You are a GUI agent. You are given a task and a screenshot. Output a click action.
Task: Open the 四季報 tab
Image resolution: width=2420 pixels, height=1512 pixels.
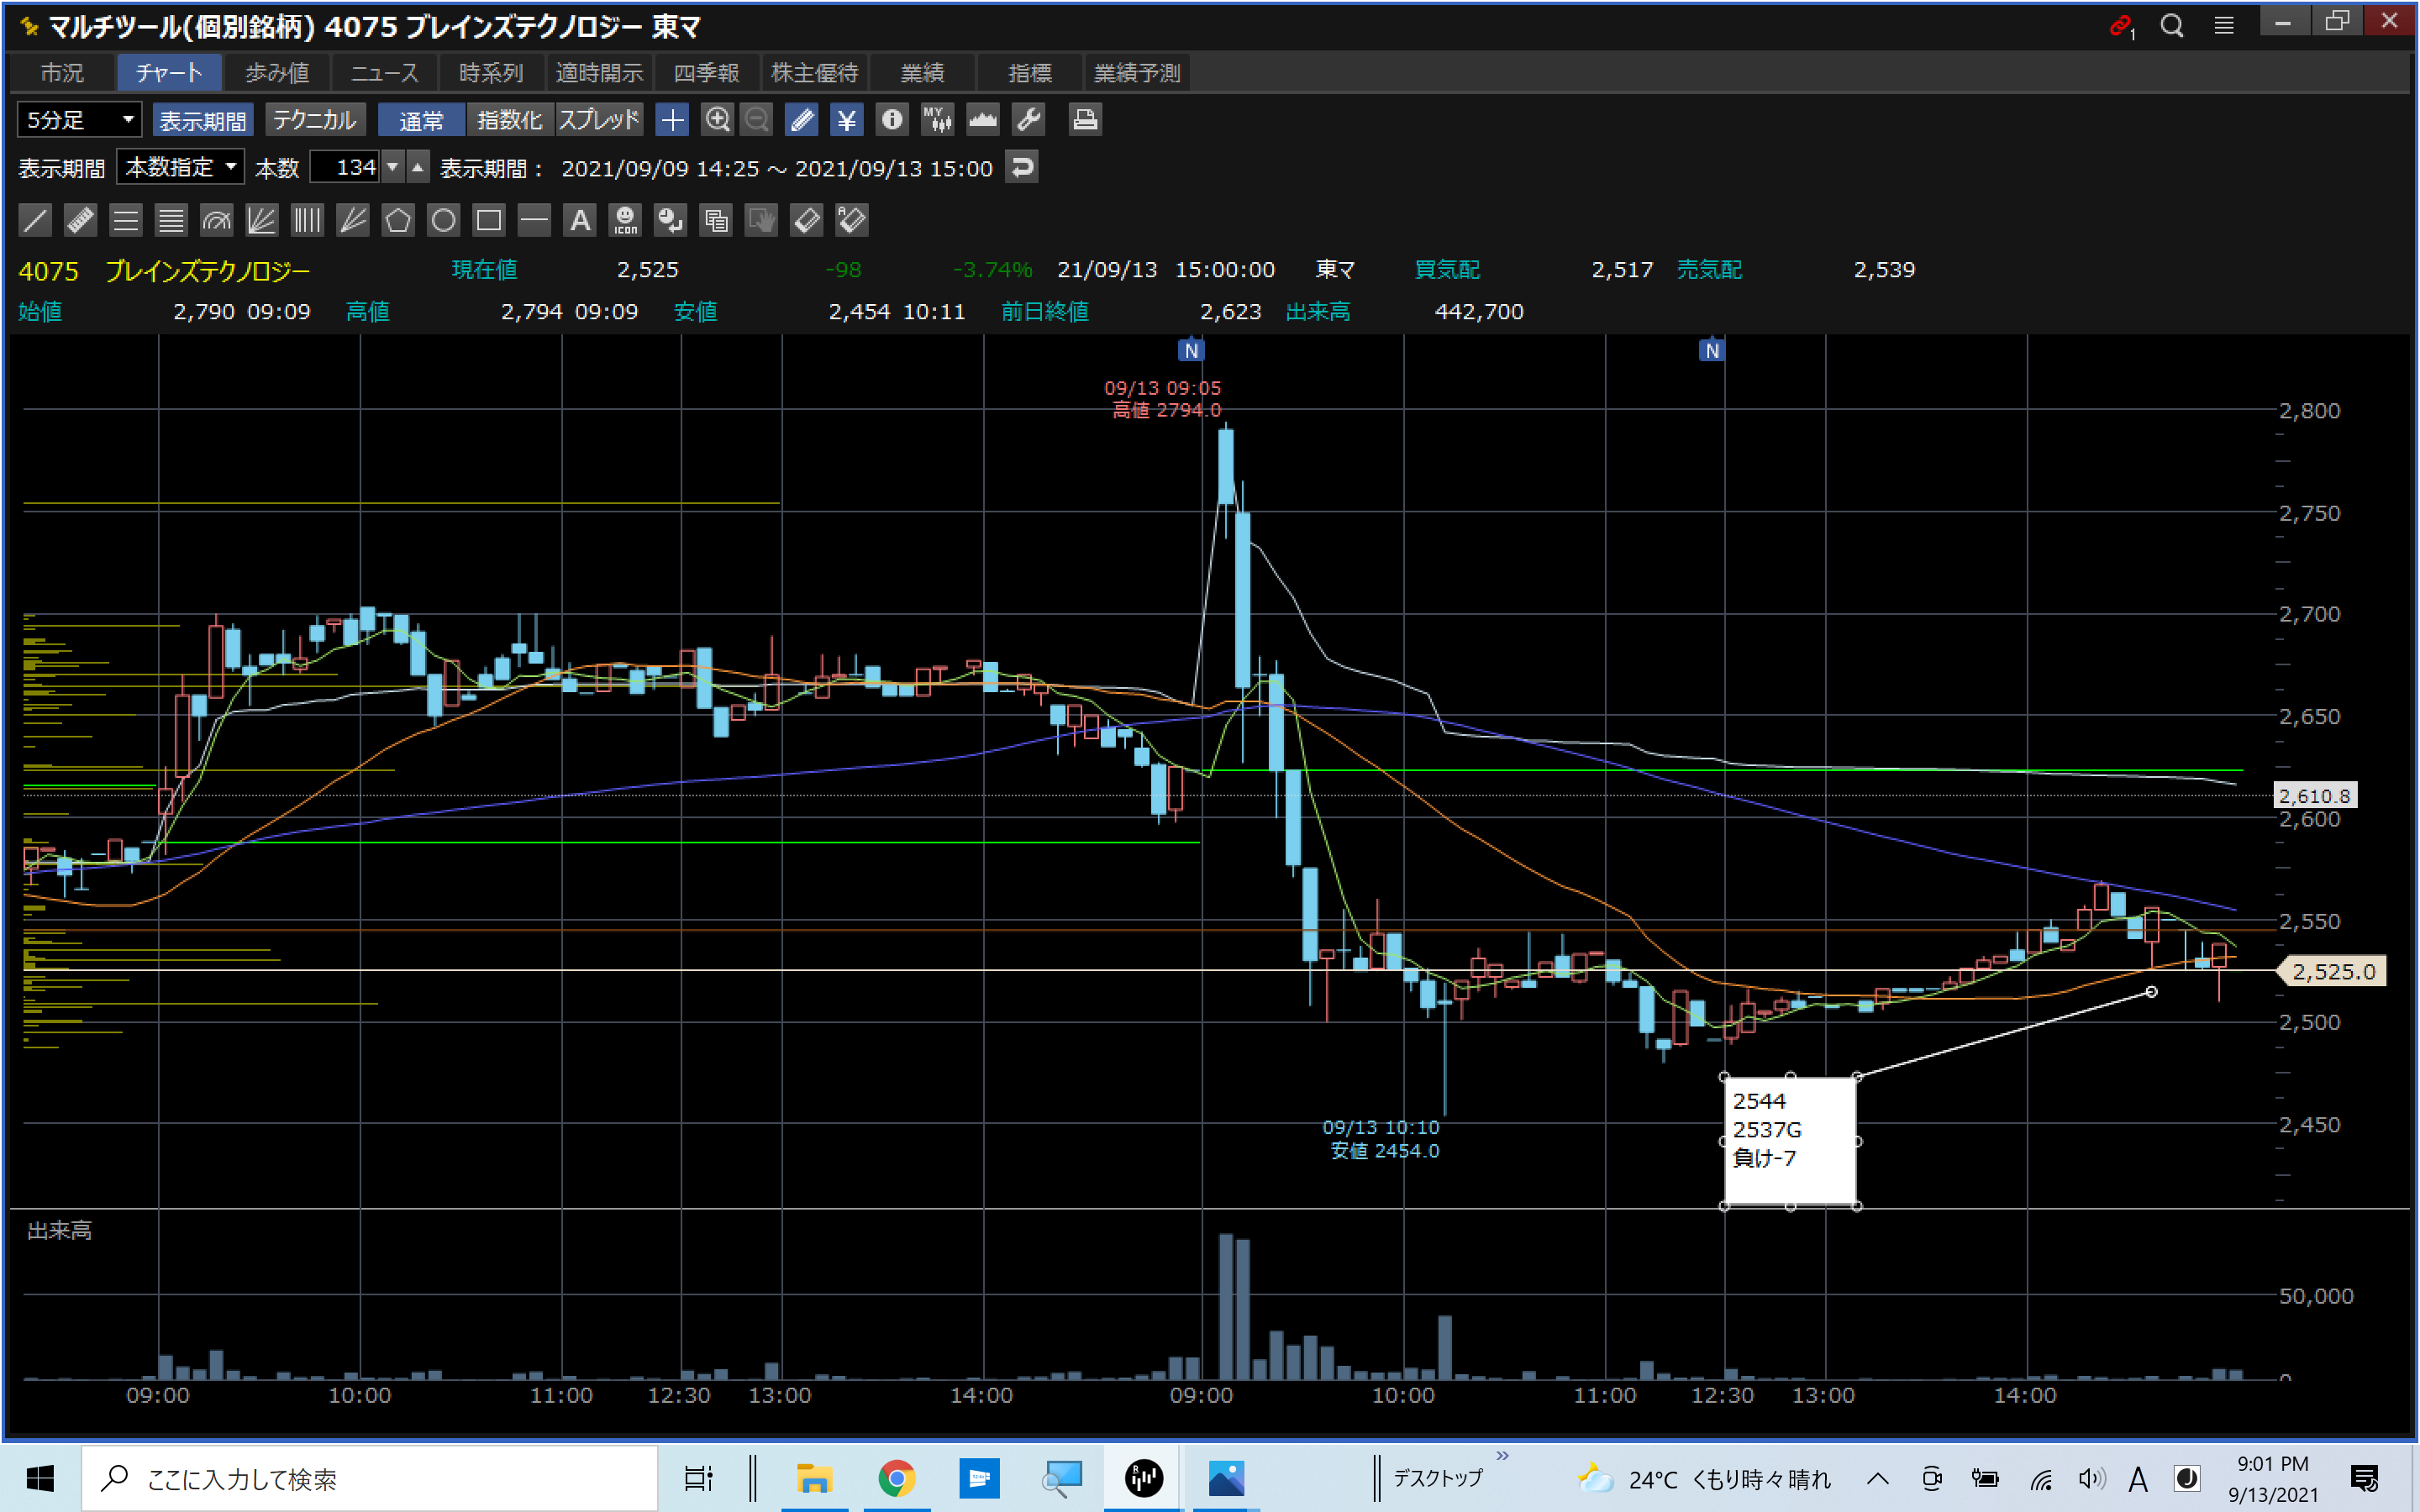[706, 73]
